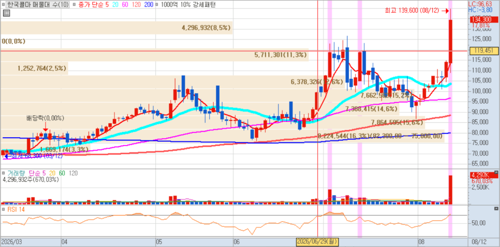Click the tall red volume bar on 08/12
Image resolution: width=500 pixels, height=247 pixels.
coord(451,190)
